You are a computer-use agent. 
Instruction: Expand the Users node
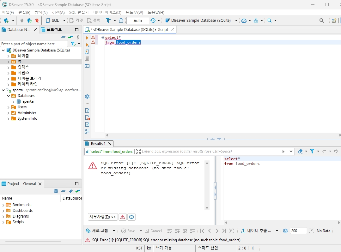(x=8, y=107)
